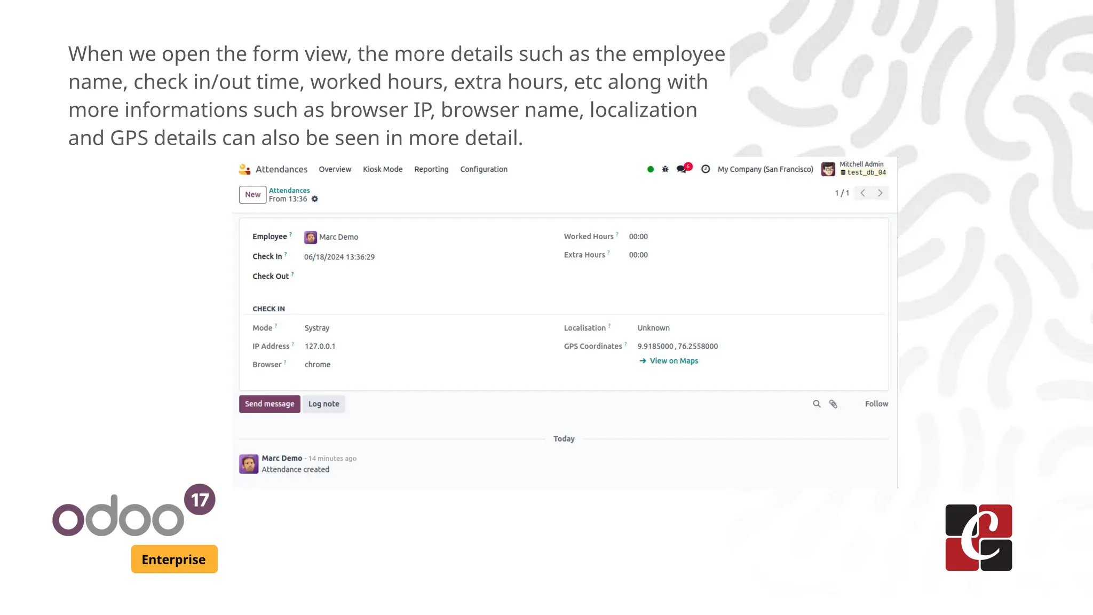This screenshot has height=615, width=1093.
Task: Click the From 13:36 record title
Action: coord(288,199)
